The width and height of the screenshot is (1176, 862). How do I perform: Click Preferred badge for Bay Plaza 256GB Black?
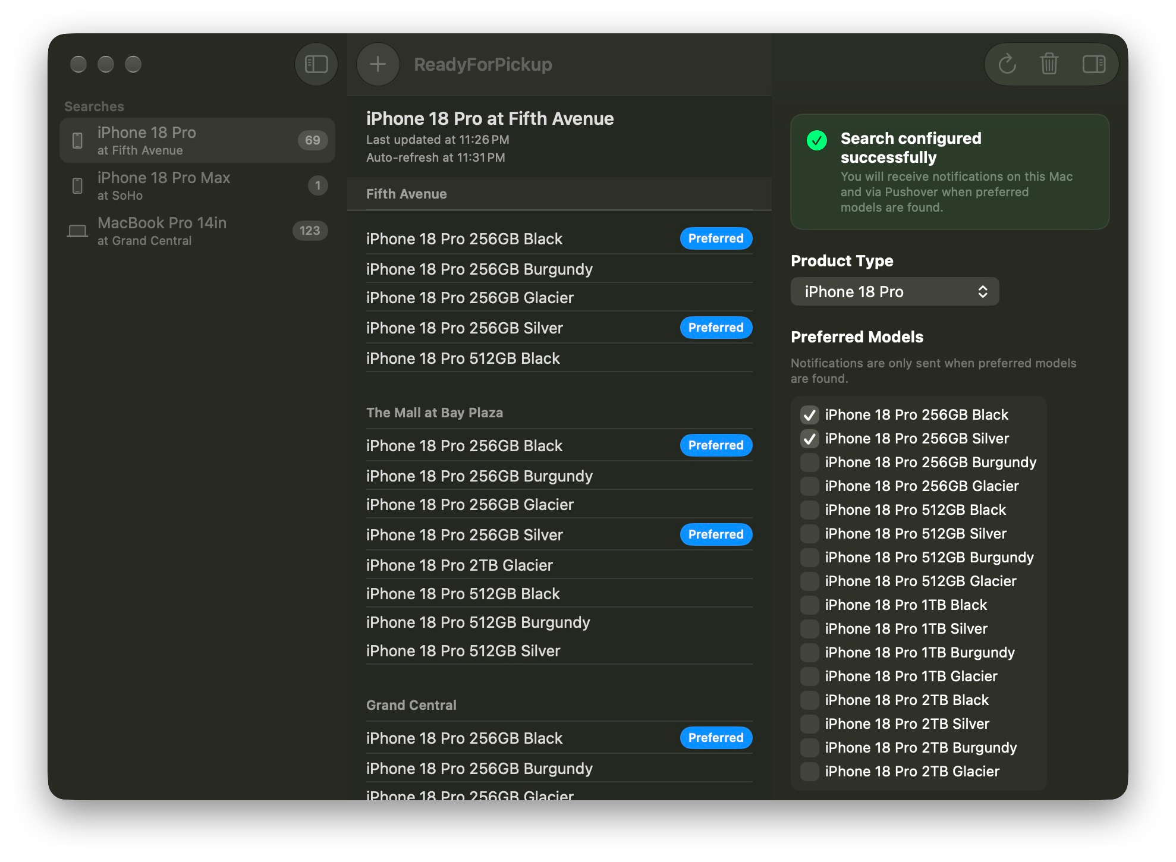pos(716,445)
